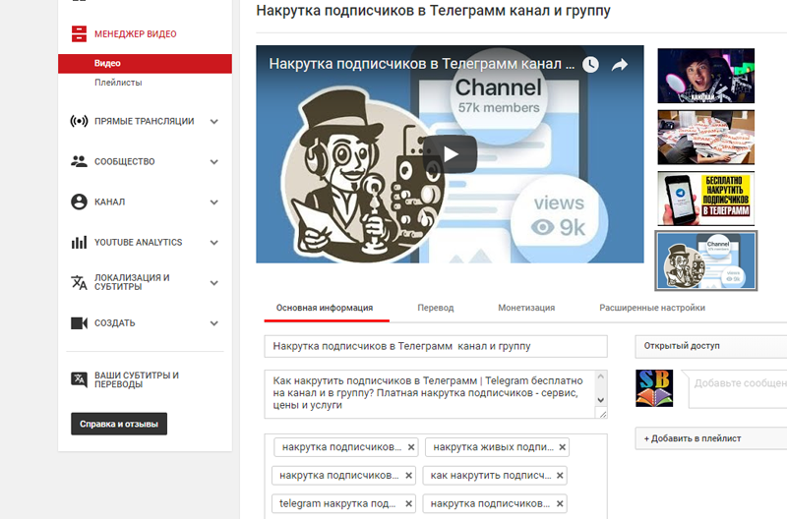The height and width of the screenshot is (519, 787).
Task: Remove the 'как накрутить подписч...' tag
Action: tap(560, 476)
